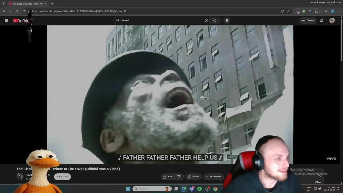This screenshot has width=343, height=193.
Task: Reload the current page
Action: pyautogui.click(x=17, y=11)
